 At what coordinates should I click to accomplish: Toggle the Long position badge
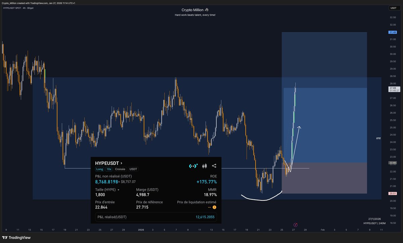point(100,169)
